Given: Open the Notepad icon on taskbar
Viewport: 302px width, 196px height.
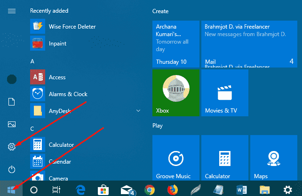Looking at the screenshot, I should 218,190.
